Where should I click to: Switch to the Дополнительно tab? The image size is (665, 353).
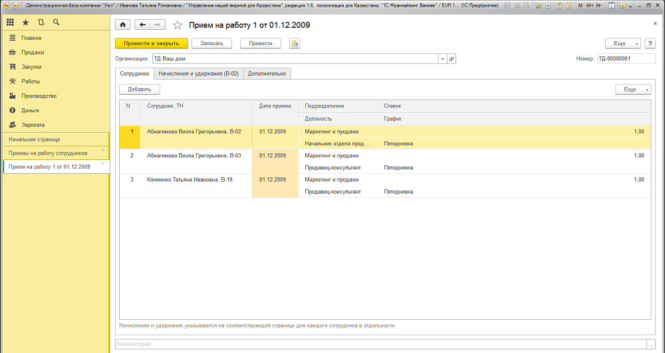267,74
